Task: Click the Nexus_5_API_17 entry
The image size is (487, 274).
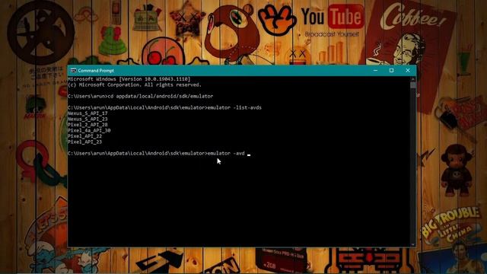Action: [x=88, y=113]
